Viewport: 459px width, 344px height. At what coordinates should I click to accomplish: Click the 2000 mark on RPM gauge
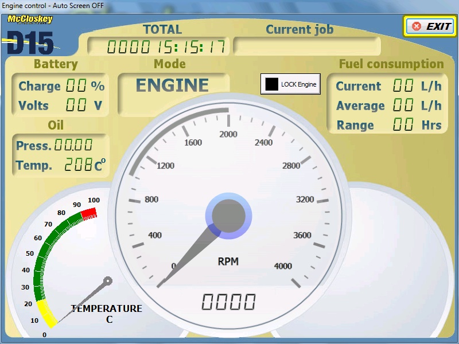point(228,134)
